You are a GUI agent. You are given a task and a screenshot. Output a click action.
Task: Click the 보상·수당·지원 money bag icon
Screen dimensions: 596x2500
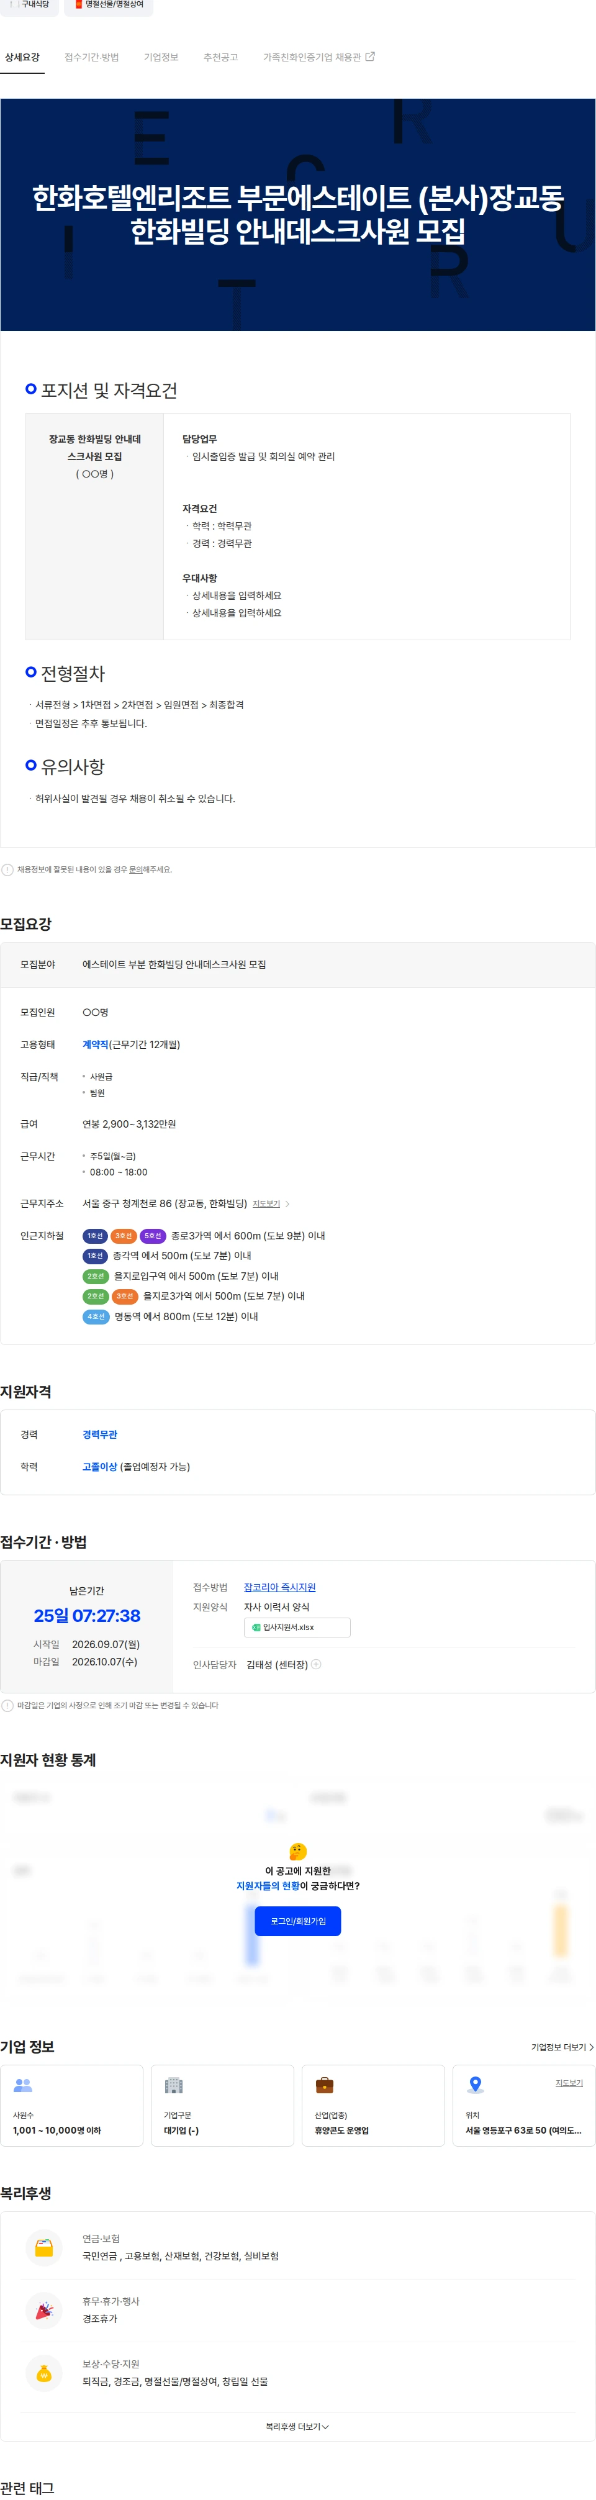[43, 2373]
